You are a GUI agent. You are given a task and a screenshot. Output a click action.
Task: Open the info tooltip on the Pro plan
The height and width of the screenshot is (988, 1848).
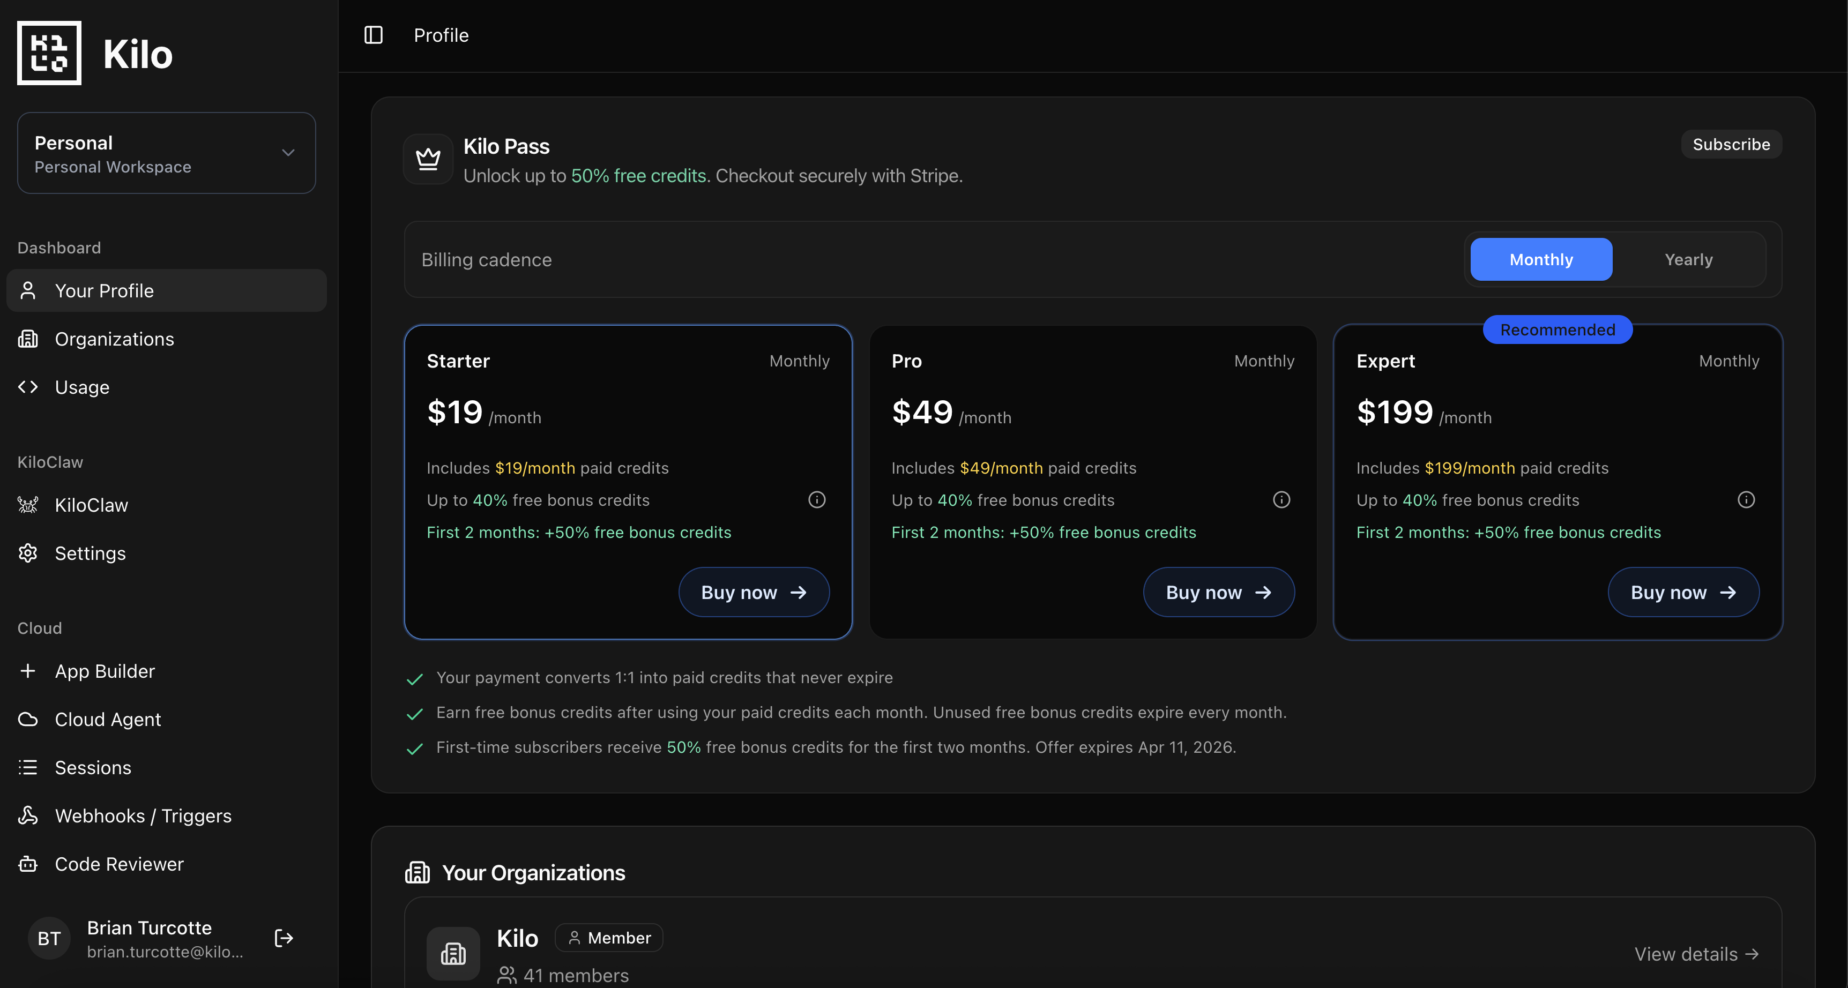click(1281, 500)
